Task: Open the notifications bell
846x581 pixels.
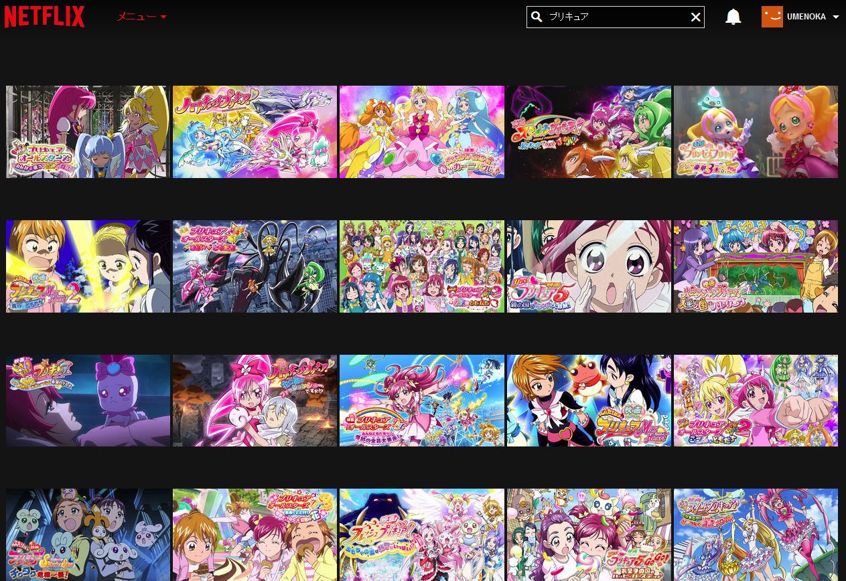Action: [x=733, y=17]
